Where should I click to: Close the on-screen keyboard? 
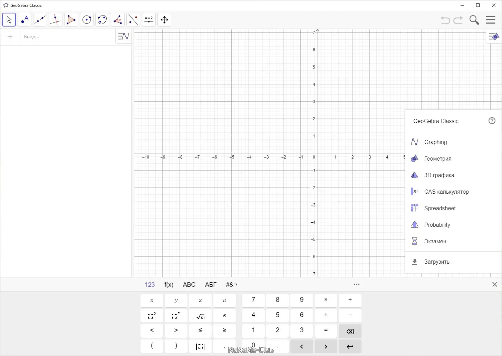(x=495, y=284)
